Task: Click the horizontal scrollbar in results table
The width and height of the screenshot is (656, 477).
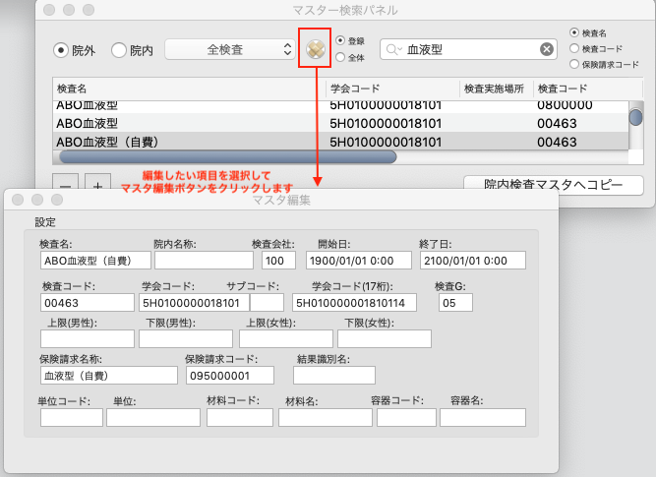Action: coord(227,157)
